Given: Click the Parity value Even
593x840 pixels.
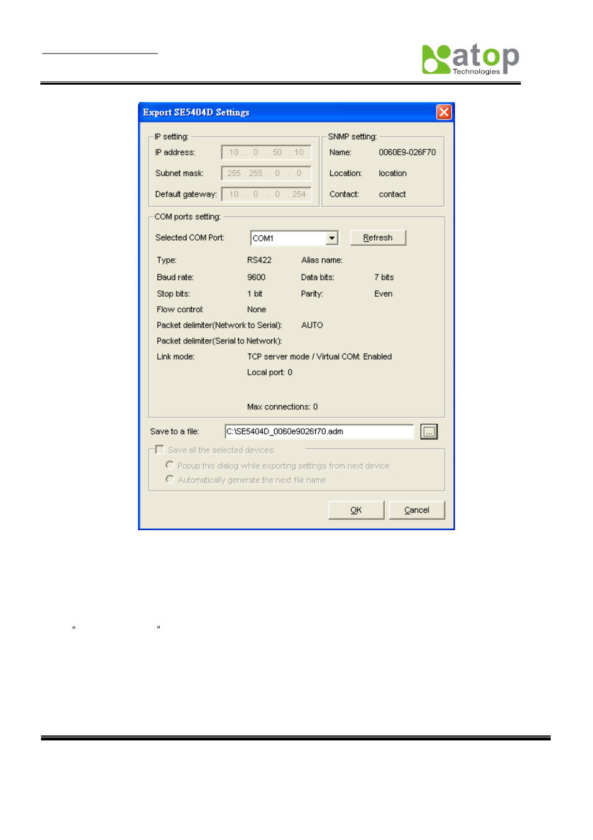Looking at the screenshot, I should 384,294.
